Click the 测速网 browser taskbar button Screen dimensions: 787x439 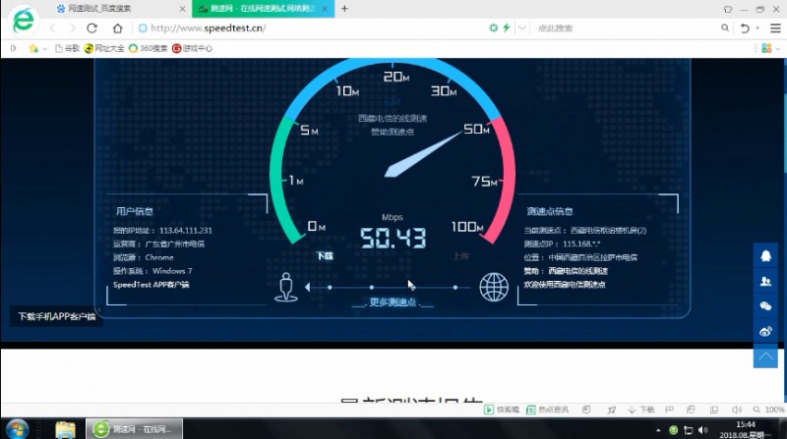[134, 429]
